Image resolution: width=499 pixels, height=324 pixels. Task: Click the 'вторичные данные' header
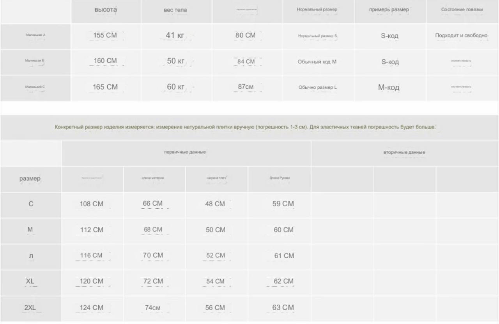tap(404, 152)
